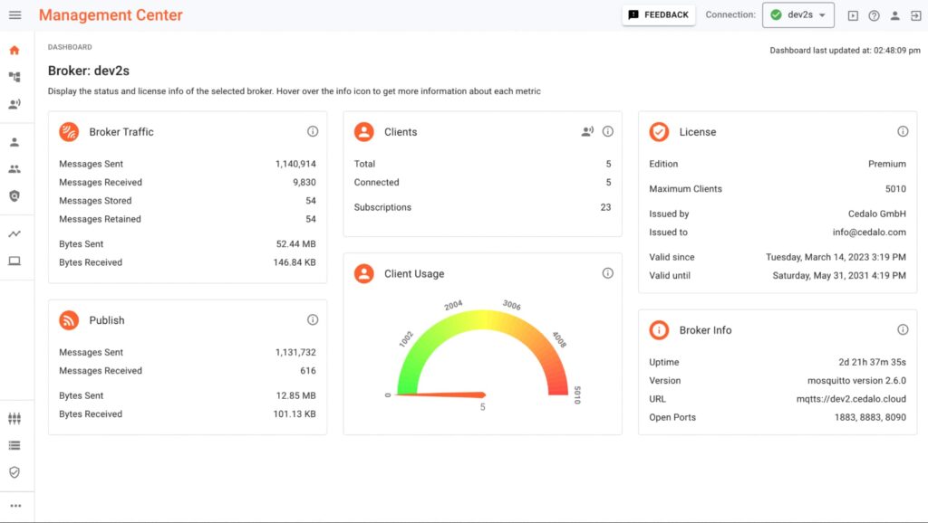Expand the dev2s connection dropdown
Viewport: 928px width, 523px height.
798,15
